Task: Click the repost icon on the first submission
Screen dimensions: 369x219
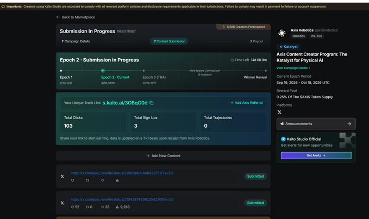Action: tap(87, 180)
